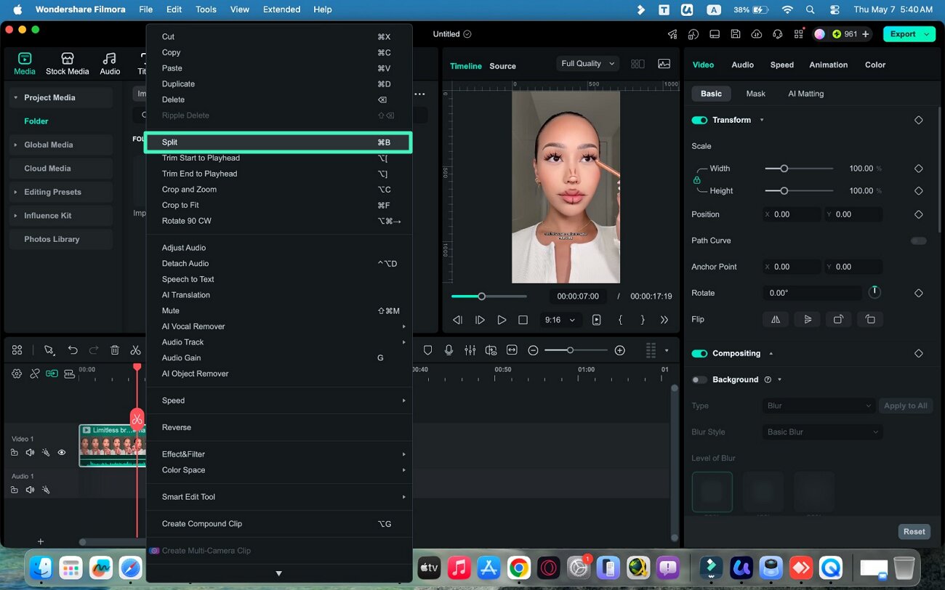Click the minus zoom out timeline icon
Image resolution: width=945 pixels, height=590 pixels.
point(533,350)
